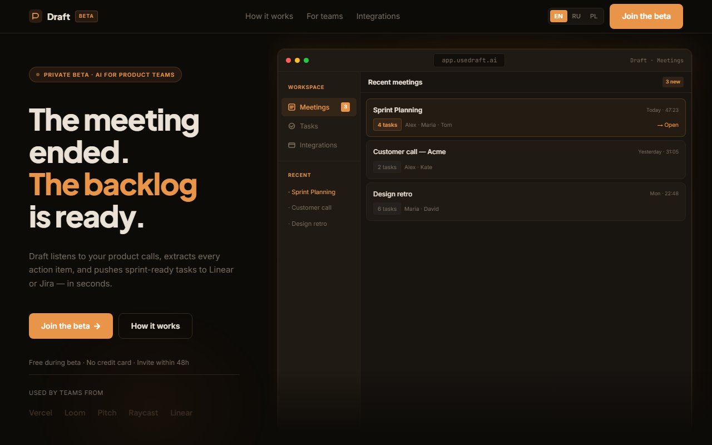Image resolution: width=712 pixels, height=445 pixels.
Task: Open the For teams nav link
Action: [325, 16]
